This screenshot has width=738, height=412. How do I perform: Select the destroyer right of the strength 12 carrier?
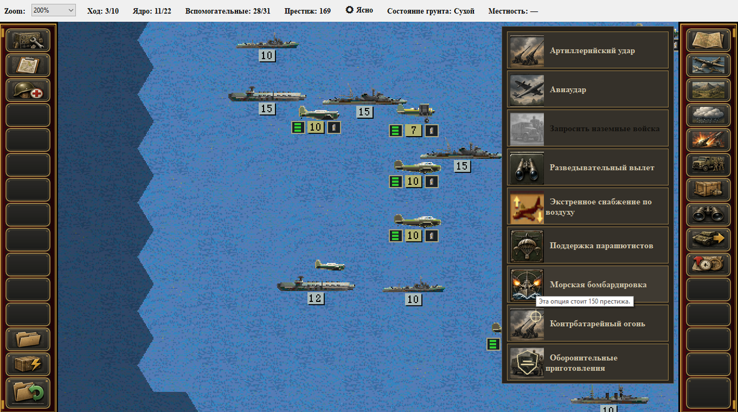pyautogui.click(x=413, y=286)
